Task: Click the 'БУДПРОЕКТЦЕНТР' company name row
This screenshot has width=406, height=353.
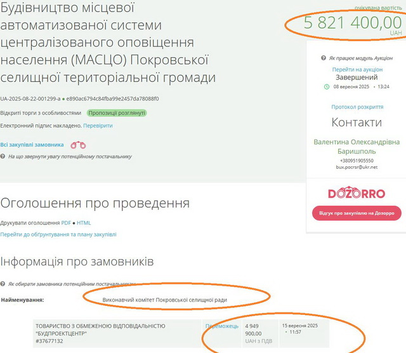Action: click(117, 333)
